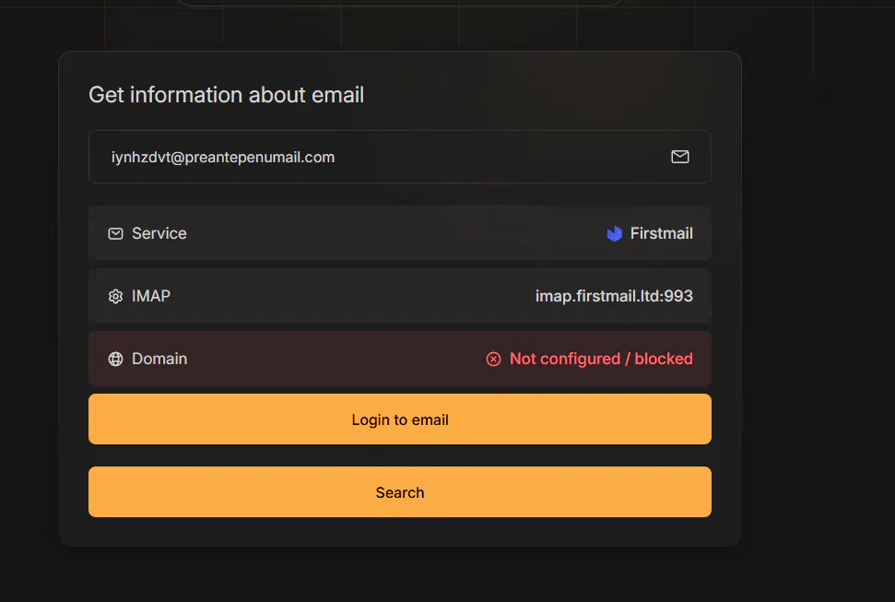Click the Not configured / blocked status text
The image size is (895, 602).
(601, 359)
